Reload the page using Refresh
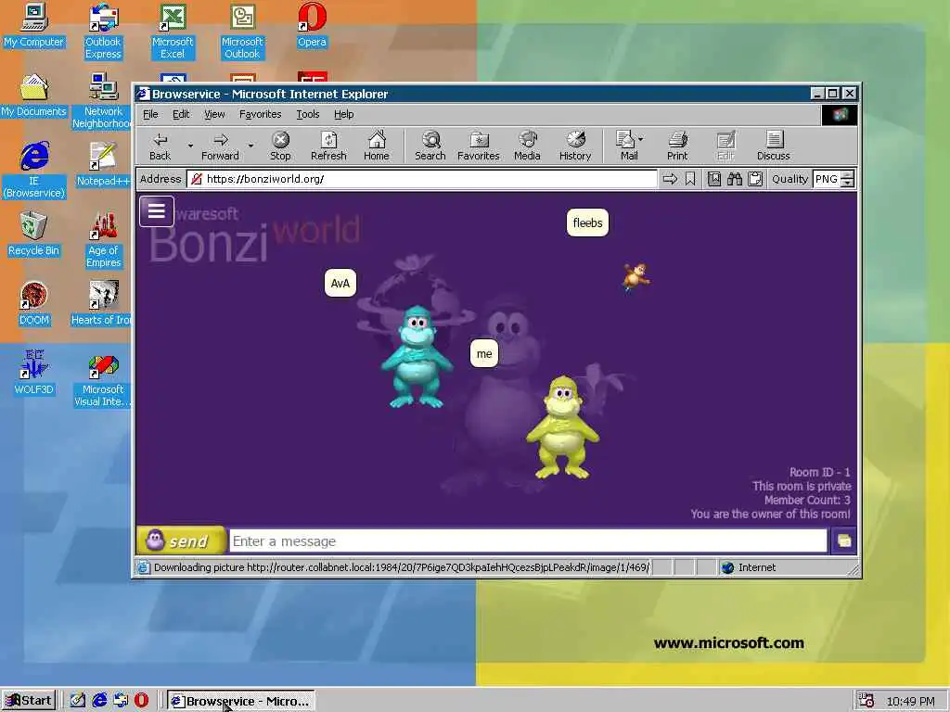Viewport: 950px width, 712px height. (x=328, y=146)
